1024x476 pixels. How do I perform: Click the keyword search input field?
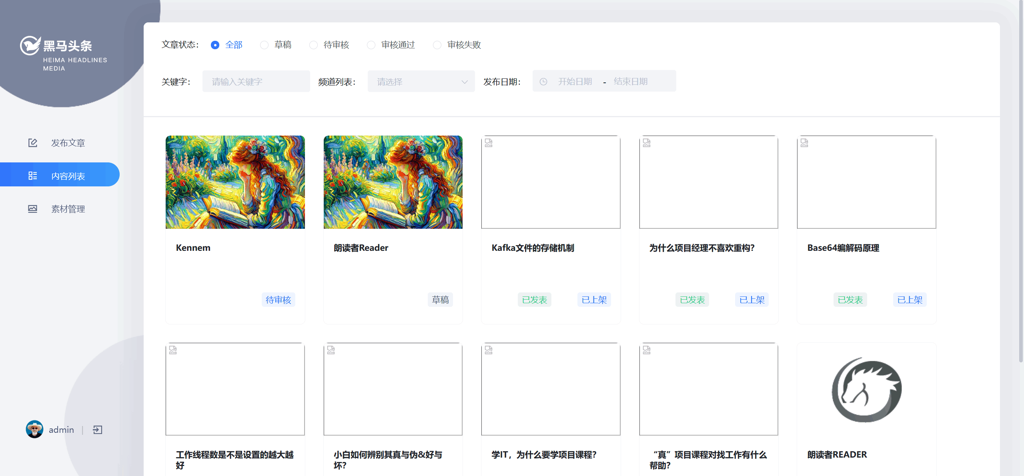pyautogui.click(x=256, y=82)
